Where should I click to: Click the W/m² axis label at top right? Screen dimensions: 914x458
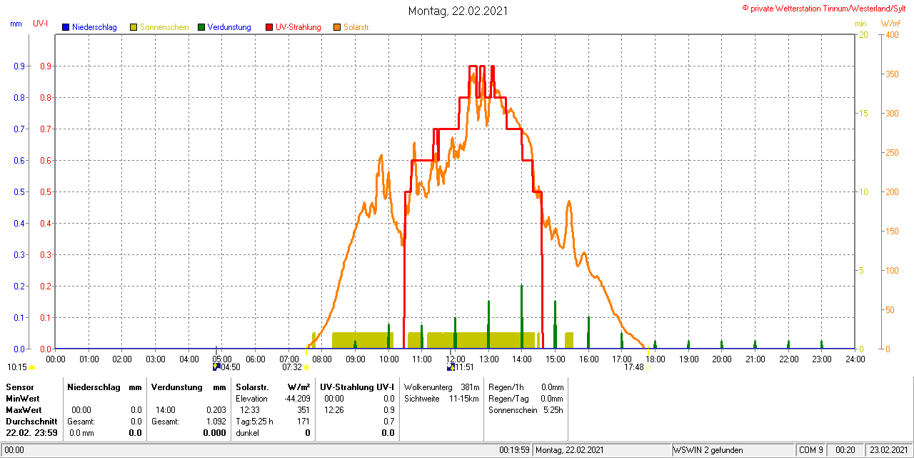(x=890, y=24)
